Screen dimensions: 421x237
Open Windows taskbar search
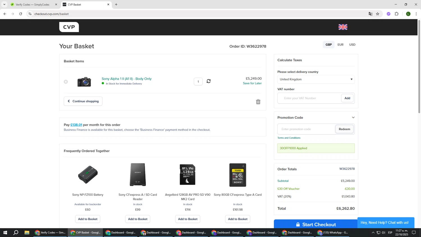click(16, 233)
